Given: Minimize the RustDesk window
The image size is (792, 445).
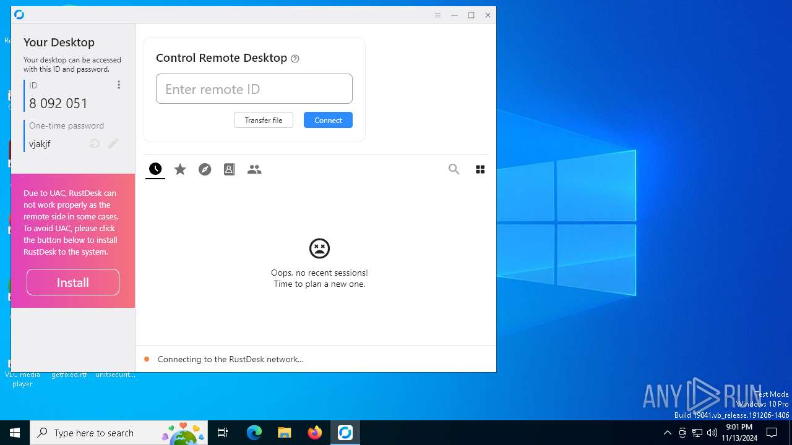Looking at the screenshot, I should [x=454, y=15].
